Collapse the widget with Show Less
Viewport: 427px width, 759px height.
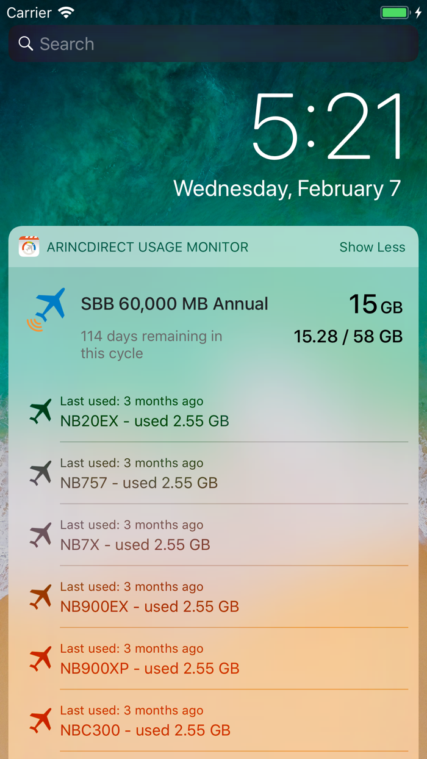click(x=372, y=246)
